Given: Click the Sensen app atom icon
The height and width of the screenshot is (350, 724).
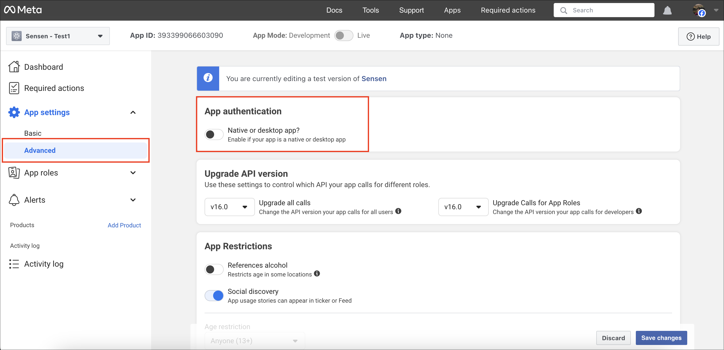Looking at the screenshot, I should 17,36.
